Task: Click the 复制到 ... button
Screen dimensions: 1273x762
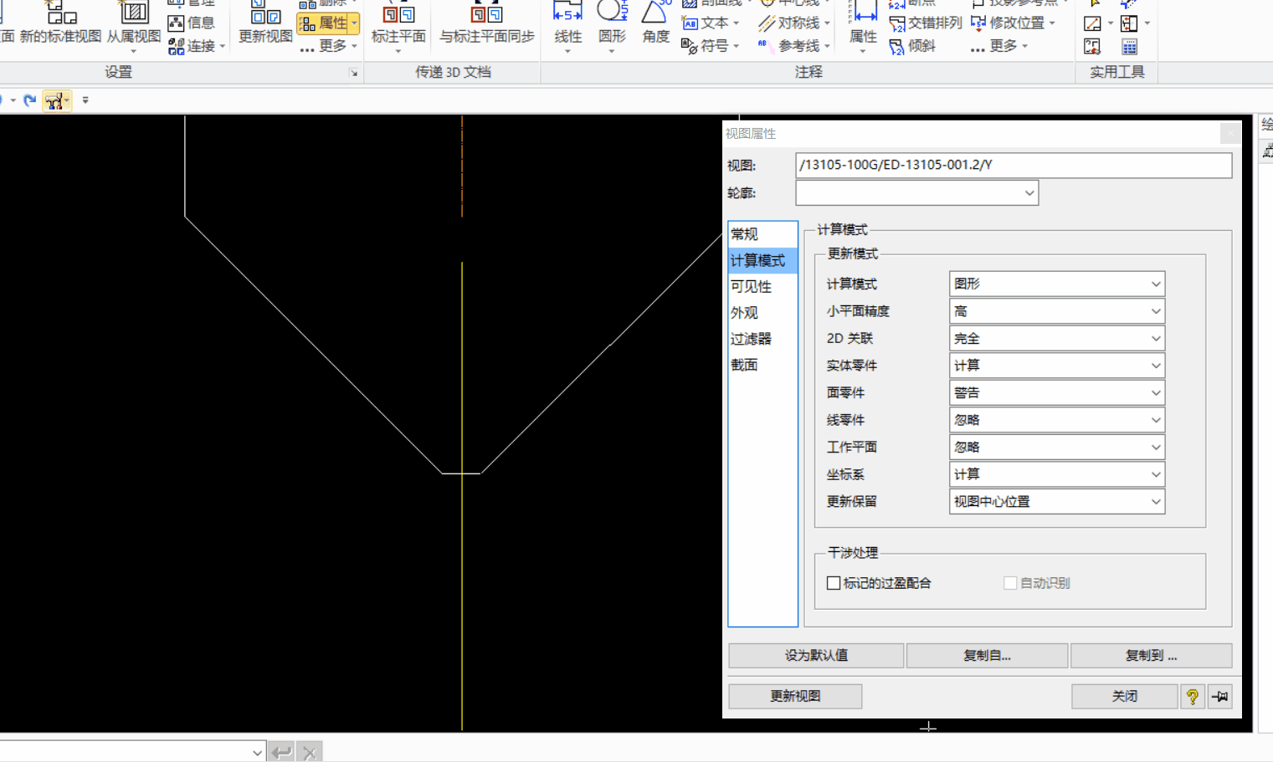Action: point(1151,655)
